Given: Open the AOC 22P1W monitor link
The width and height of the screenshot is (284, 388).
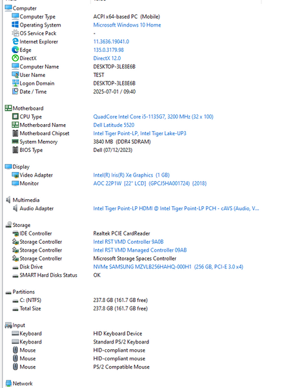Looking at the screenshot, I should 150,184.
